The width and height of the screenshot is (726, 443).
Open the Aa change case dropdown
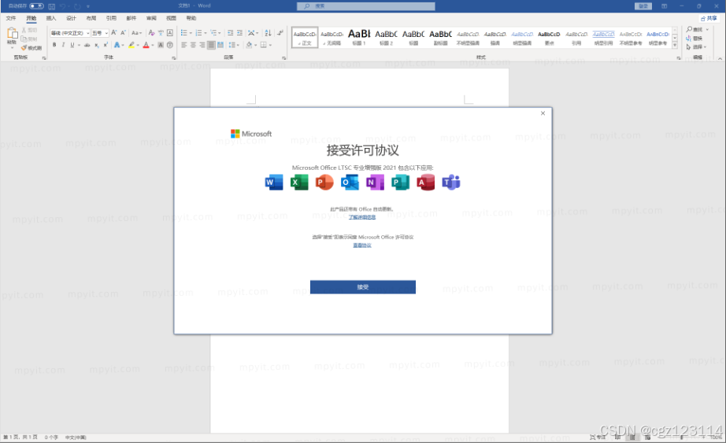(x=136, y=33)
